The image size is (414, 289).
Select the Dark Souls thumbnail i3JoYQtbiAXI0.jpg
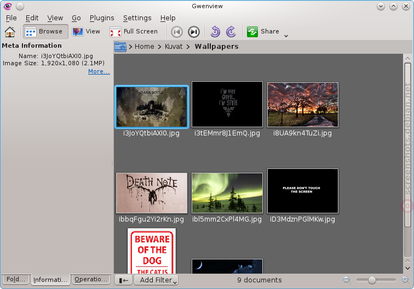click(152, 107)
